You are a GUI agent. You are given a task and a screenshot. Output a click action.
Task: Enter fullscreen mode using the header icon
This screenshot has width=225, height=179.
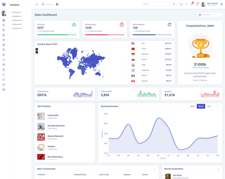pyautogui.click(x=186, y=4)
